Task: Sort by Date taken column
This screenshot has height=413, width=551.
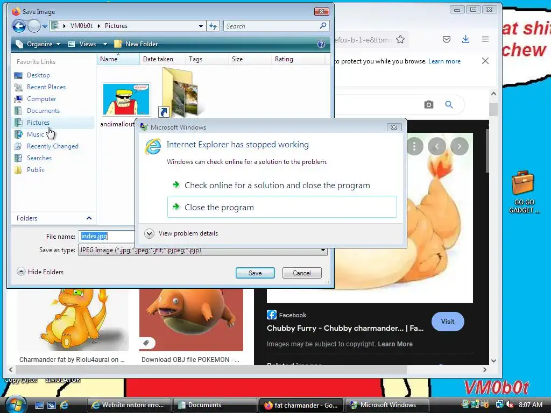Action: [163, 59]
